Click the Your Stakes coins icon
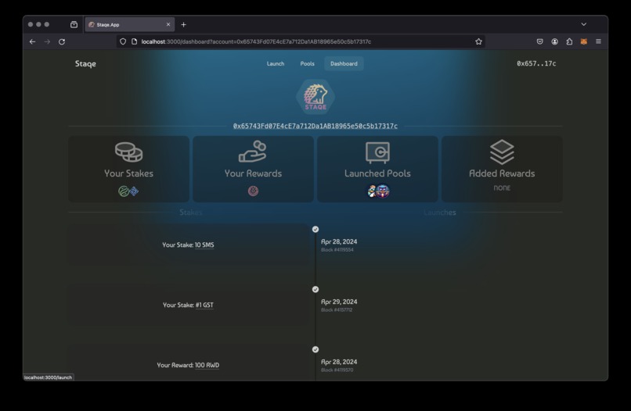The width and height of the screenshot is (631, 411). pyautogui.click(x=128, y=152)
